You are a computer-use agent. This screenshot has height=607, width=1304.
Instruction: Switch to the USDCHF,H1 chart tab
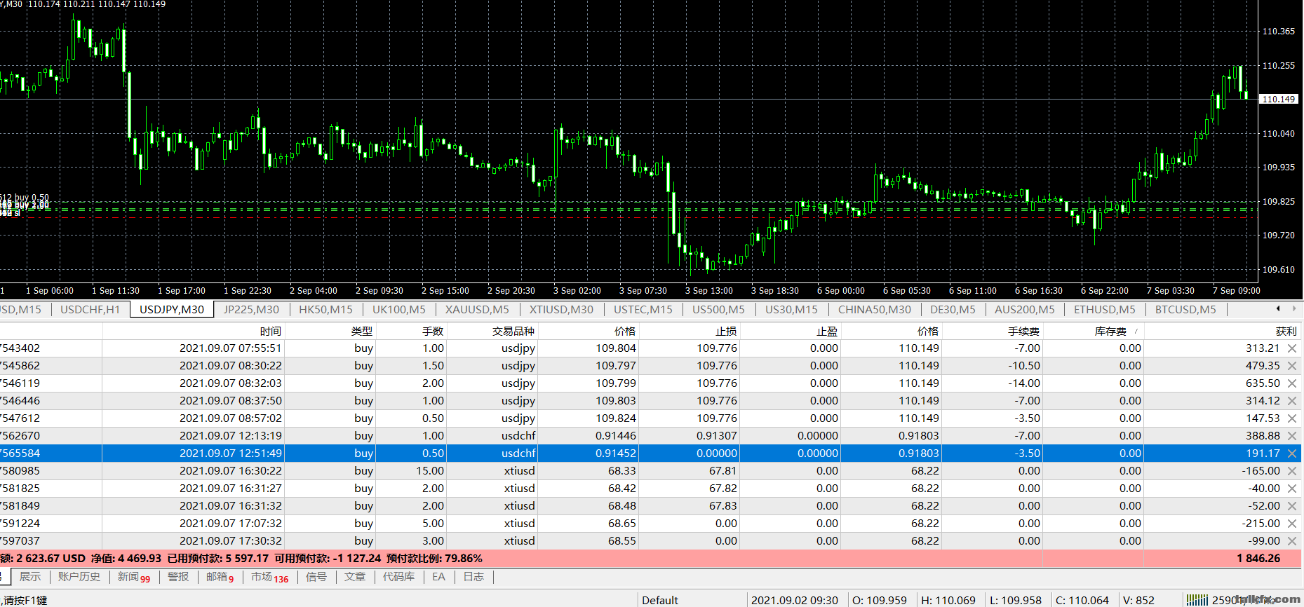(x=90, y=309)
